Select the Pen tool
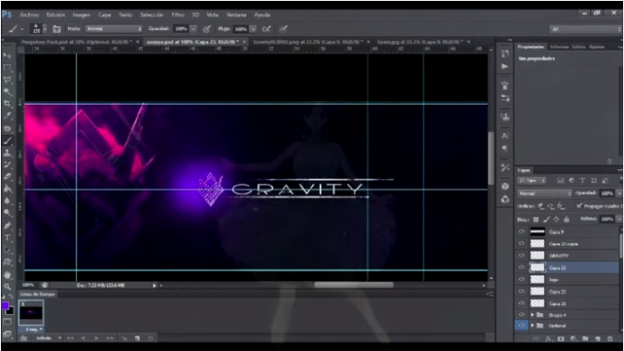 click(7, 226)
